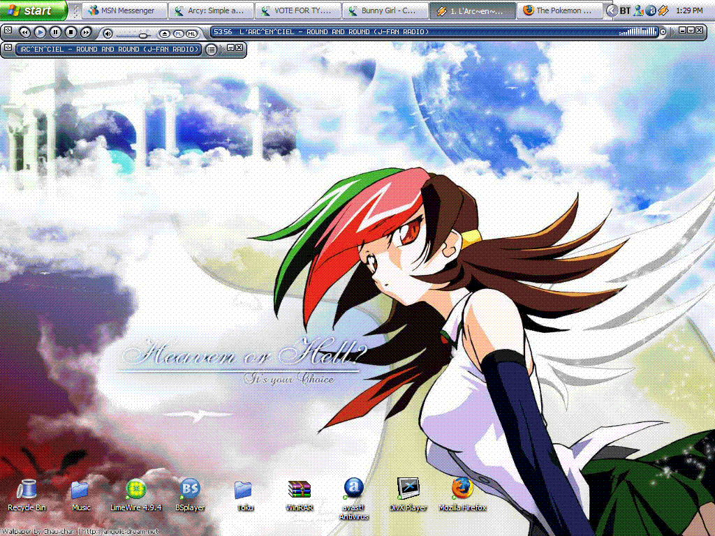
Task: Mute Winamp with the speaker icon
Action: click(108, 33)
